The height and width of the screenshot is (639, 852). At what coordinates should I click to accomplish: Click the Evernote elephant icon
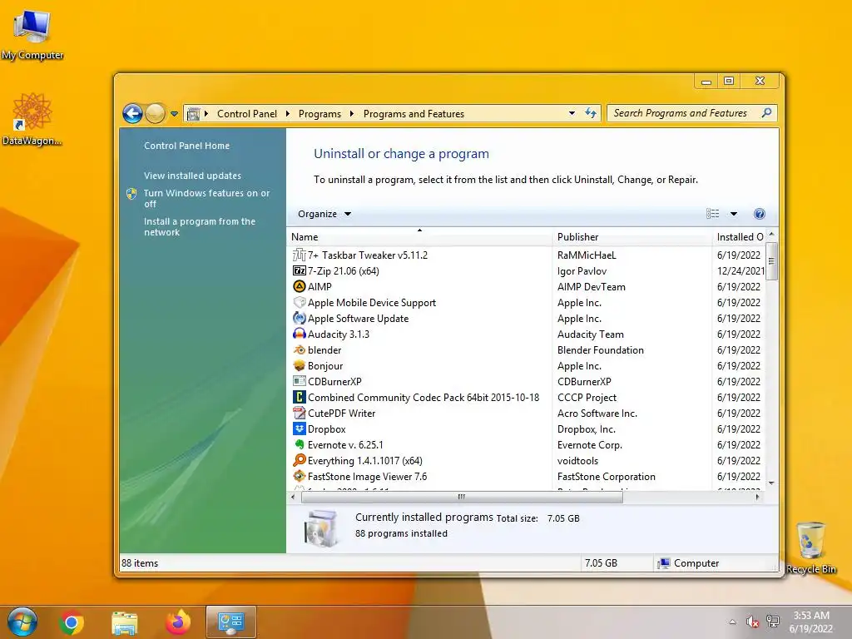[300, 444]
